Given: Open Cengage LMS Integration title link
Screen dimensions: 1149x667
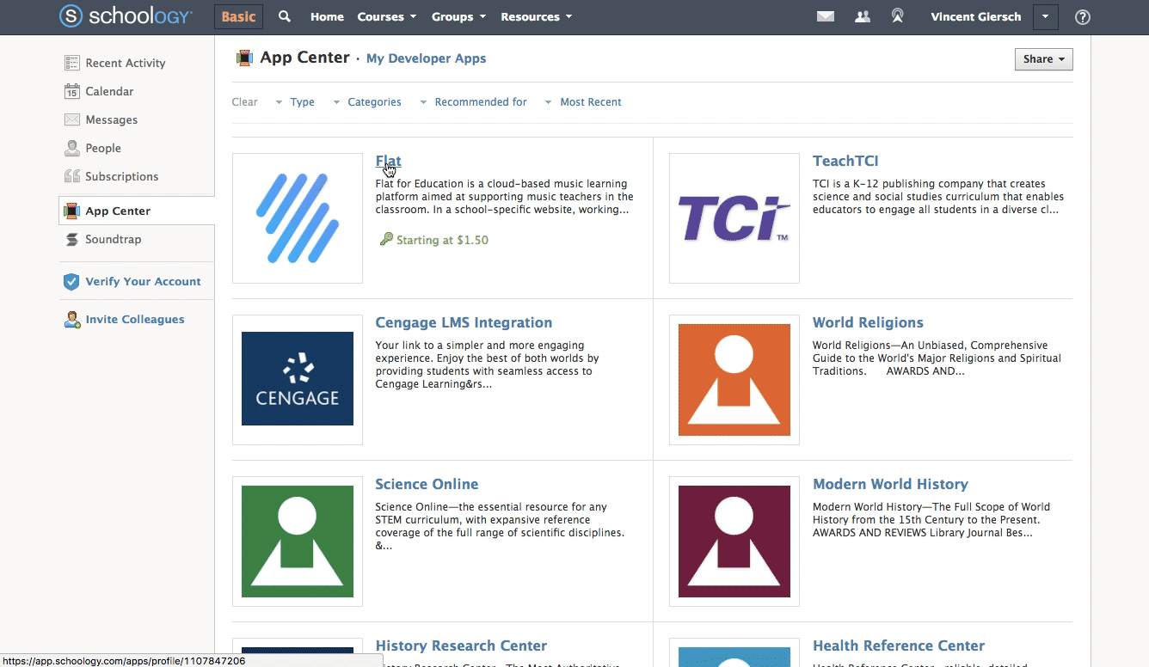Looking at the screenshot, I should click(x=464, y=322).
